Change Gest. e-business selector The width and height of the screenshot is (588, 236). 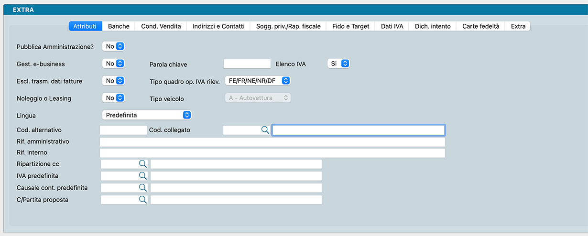tap(113, 64)
